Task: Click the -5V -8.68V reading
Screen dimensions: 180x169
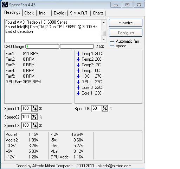Action: [x=67, y=140]
